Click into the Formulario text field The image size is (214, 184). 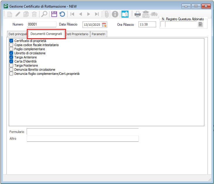pyautogui.click(x=82, y=132)
